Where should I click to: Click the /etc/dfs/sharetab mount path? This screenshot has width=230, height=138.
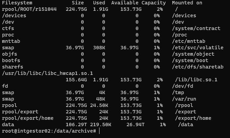(198, 67)
